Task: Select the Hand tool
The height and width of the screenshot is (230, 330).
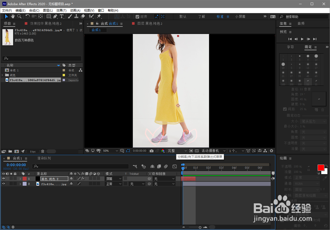Action: click(13, 16)
